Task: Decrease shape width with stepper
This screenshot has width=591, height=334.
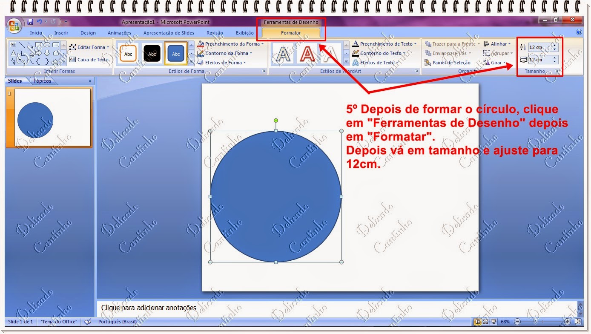Action: [555, 62]
